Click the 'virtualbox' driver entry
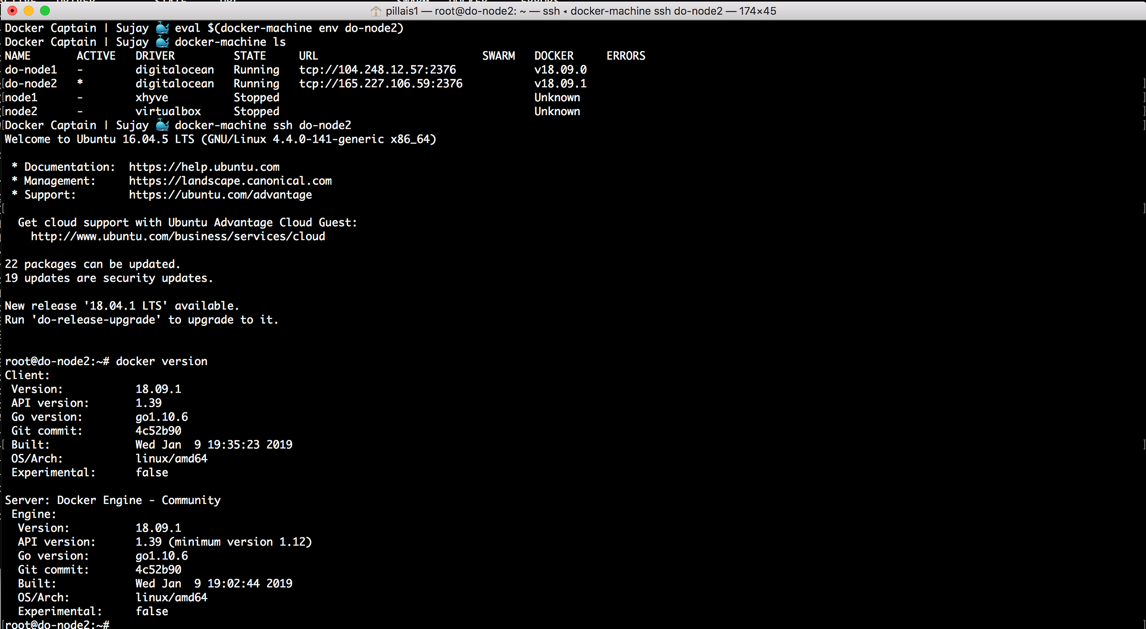The height and width of the screenshot is (629, 1146). coord(168,111)
